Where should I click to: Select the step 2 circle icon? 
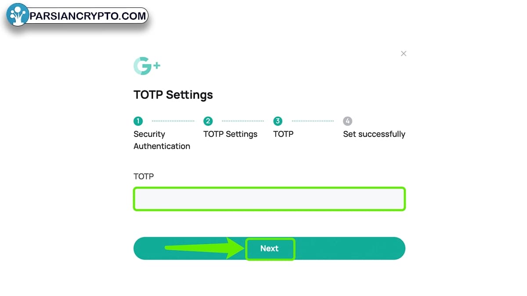point(208,121)
